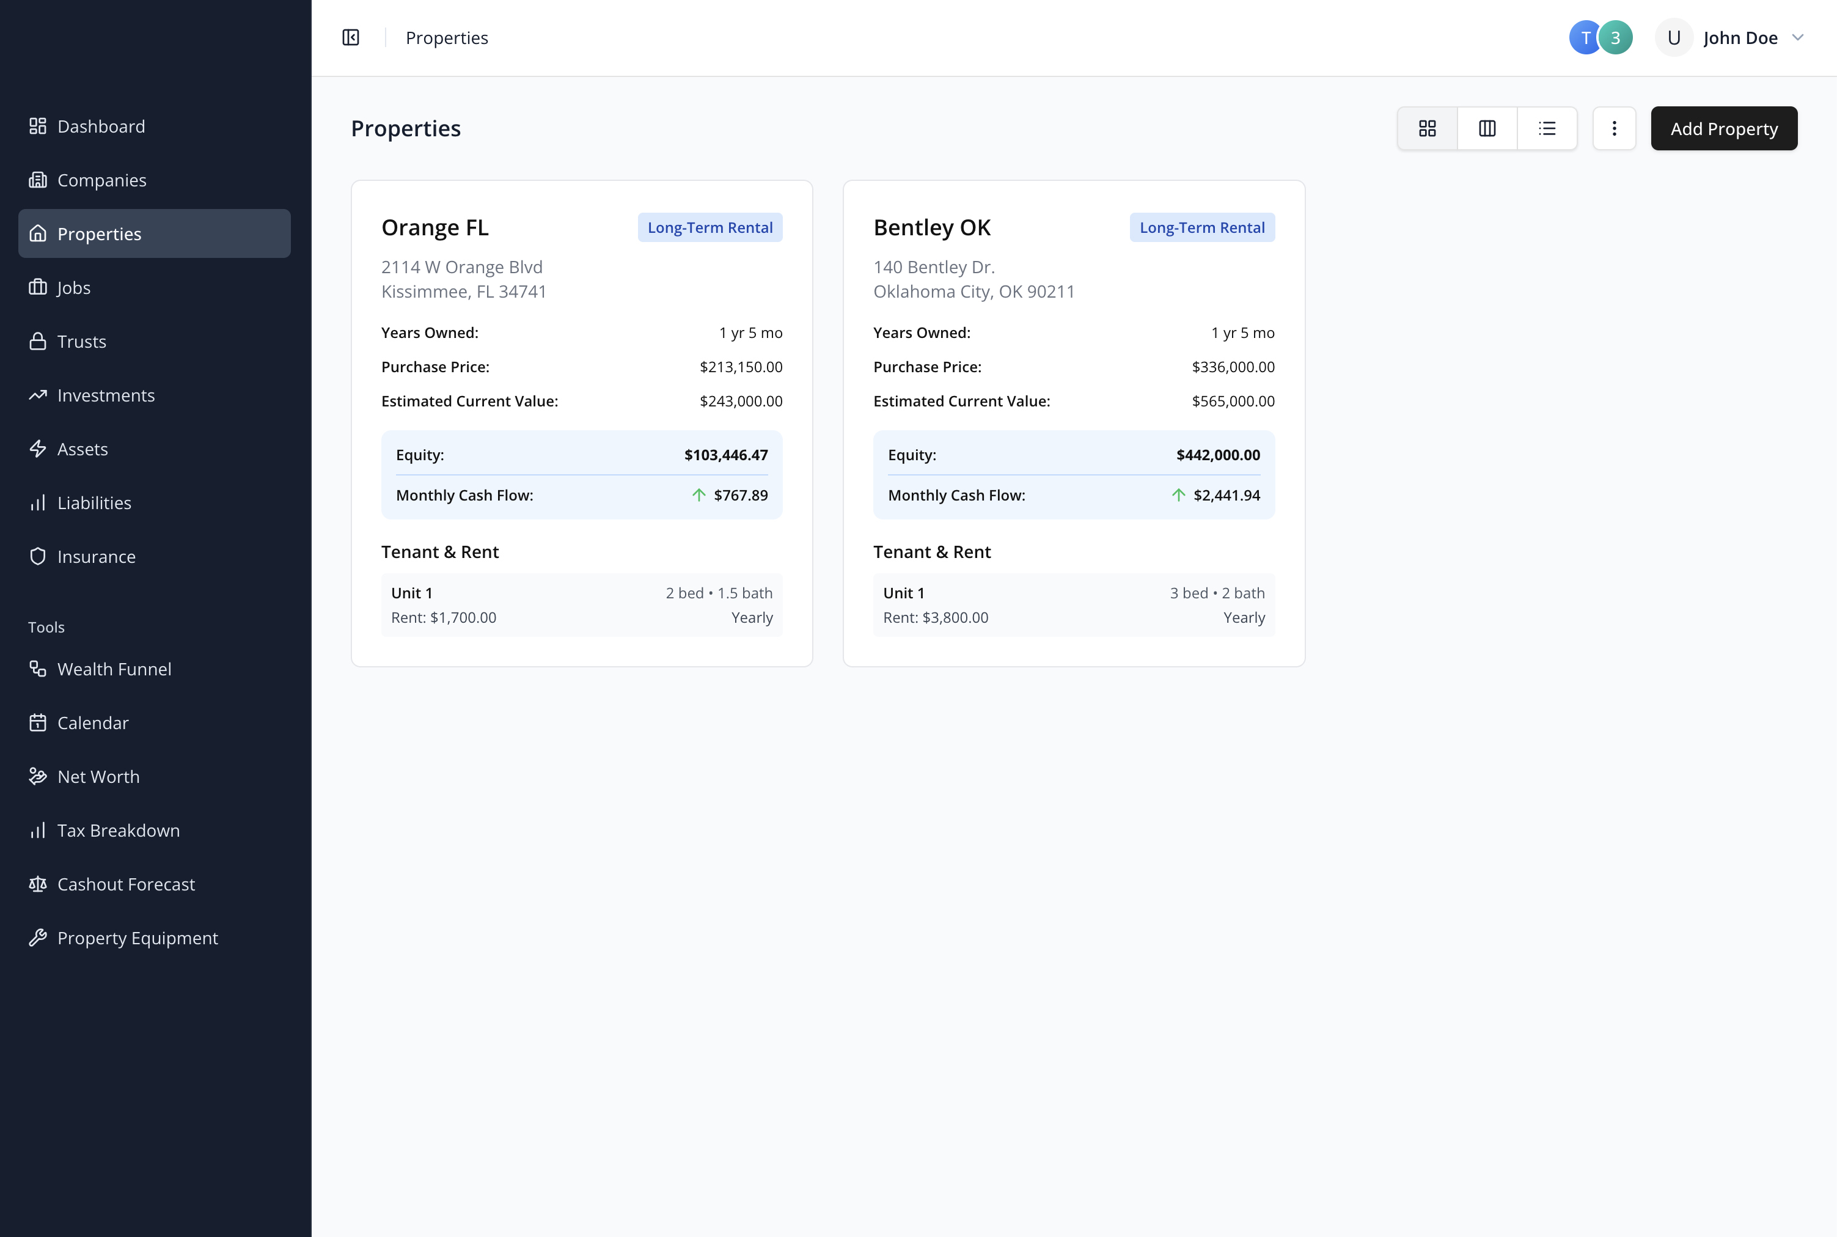1837x1237 pixels.
Task: Click green up arrow beside $767.89
Action: pos(699,496)
